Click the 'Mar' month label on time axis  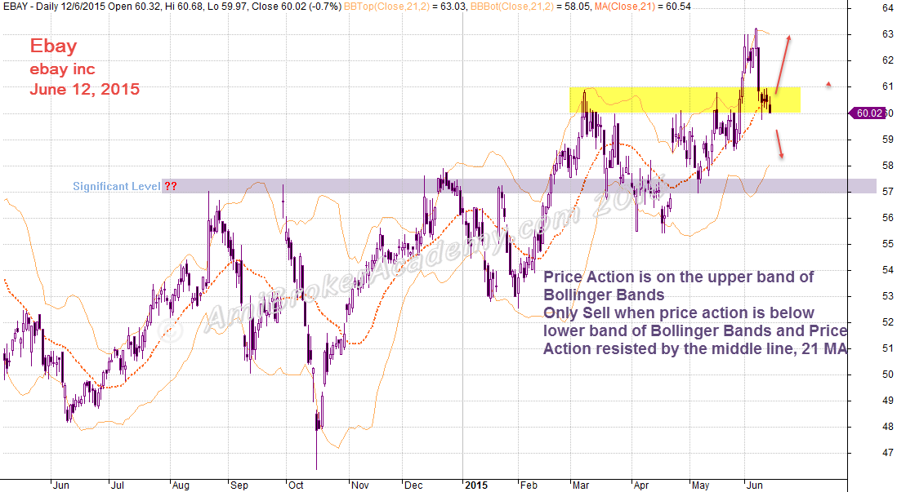[581, 485]
